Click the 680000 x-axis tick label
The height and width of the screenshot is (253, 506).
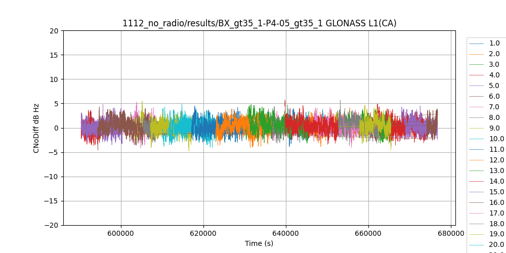(451, 233)
